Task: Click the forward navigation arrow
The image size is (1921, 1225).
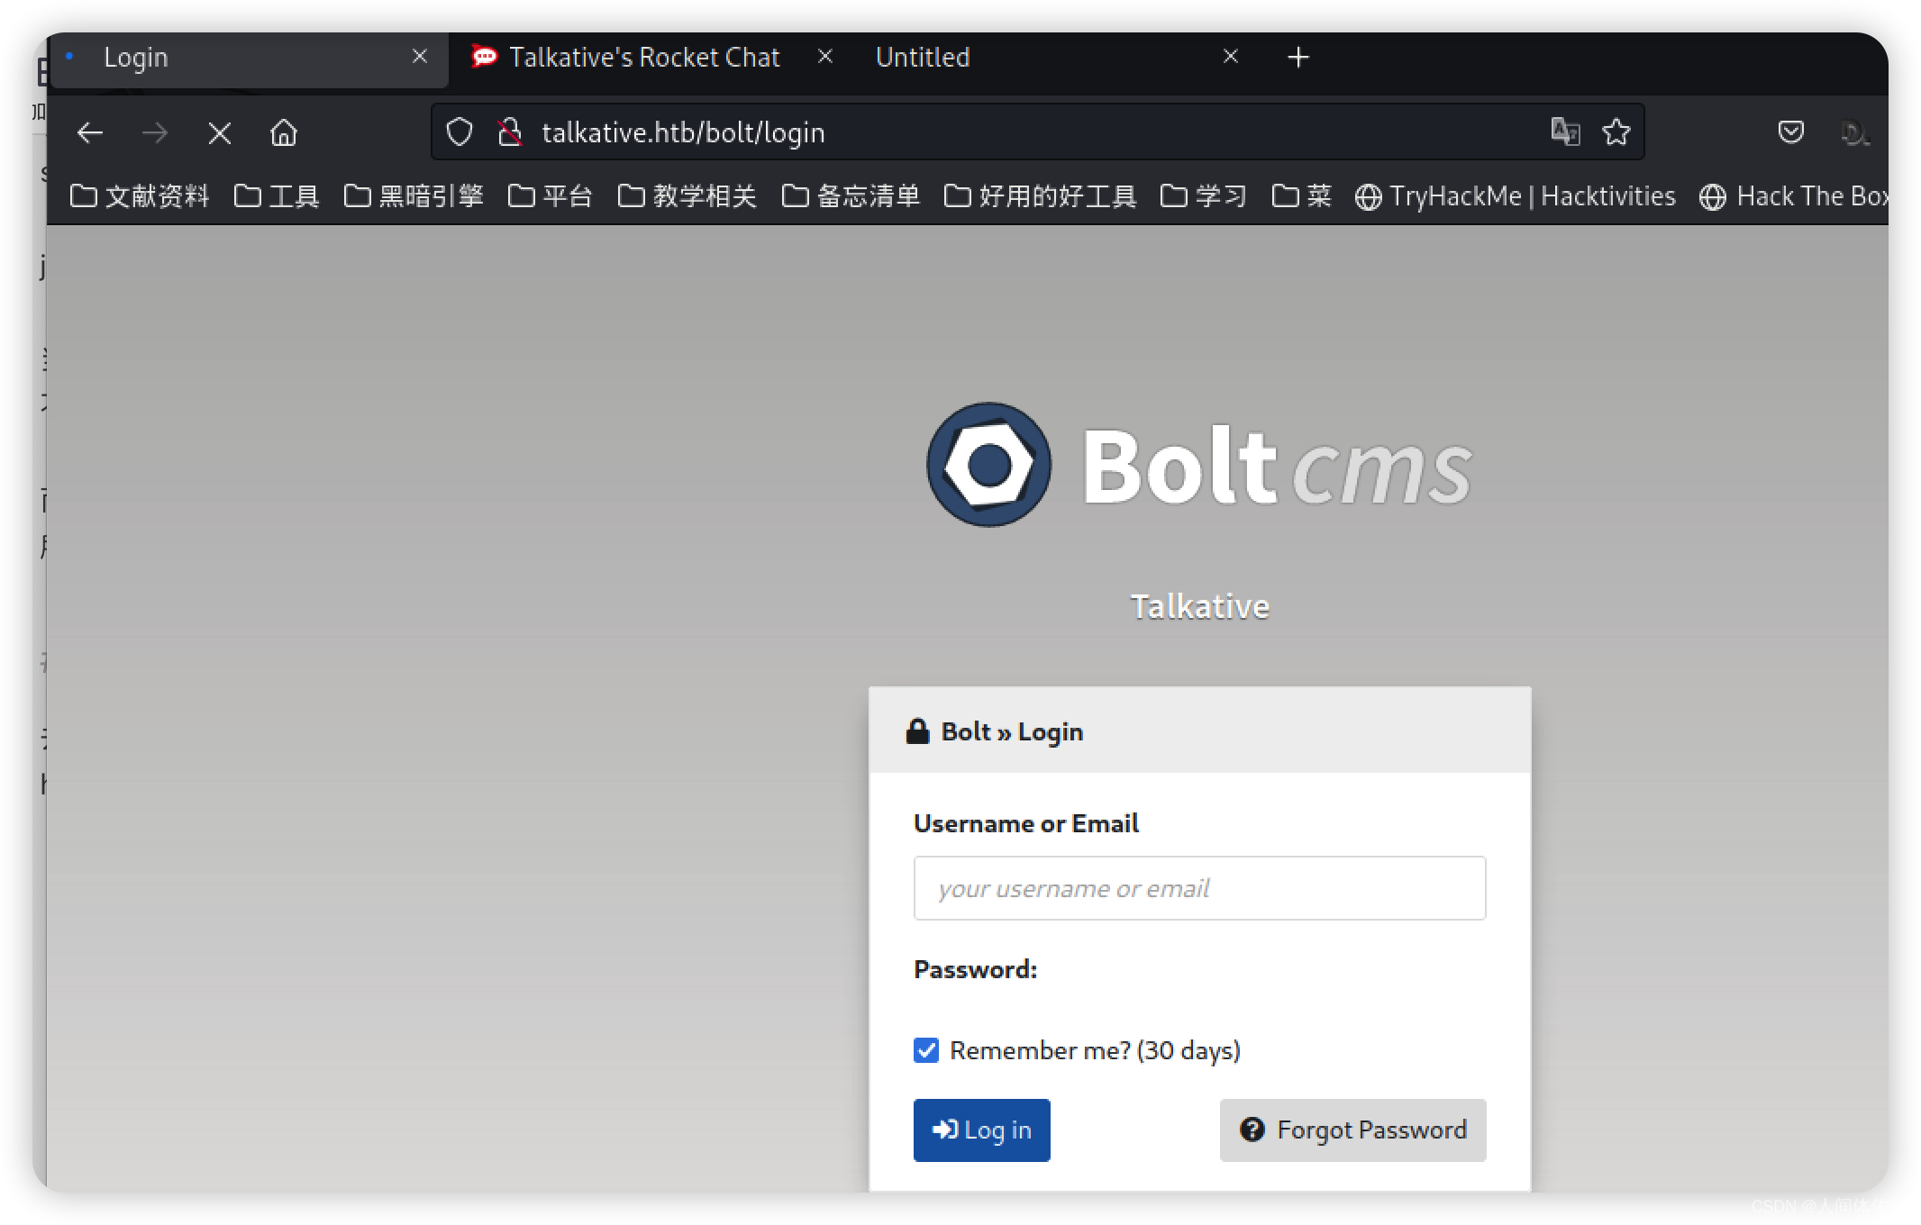Action: [155, 133]
